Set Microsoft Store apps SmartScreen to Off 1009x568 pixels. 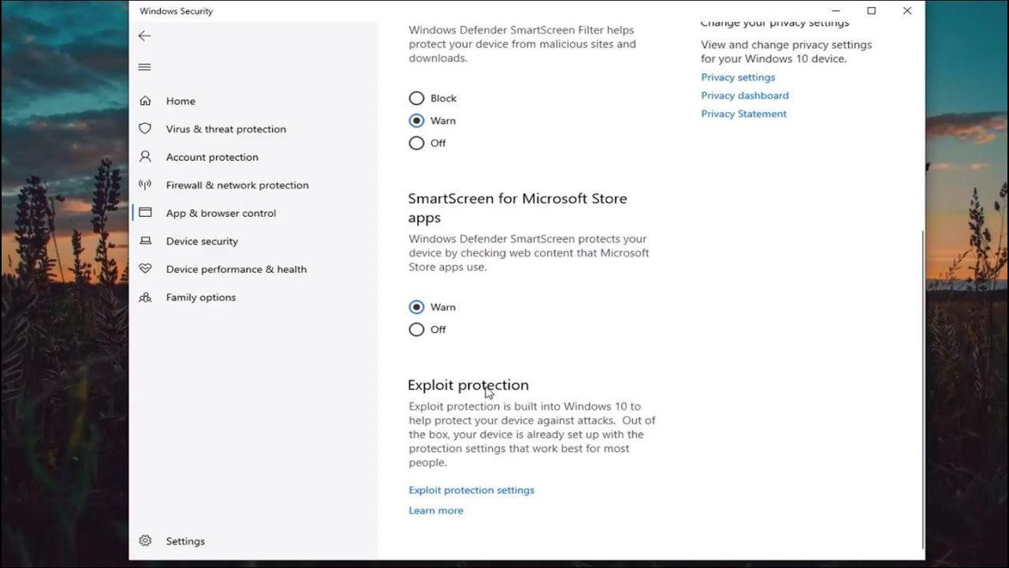(416, 330)
